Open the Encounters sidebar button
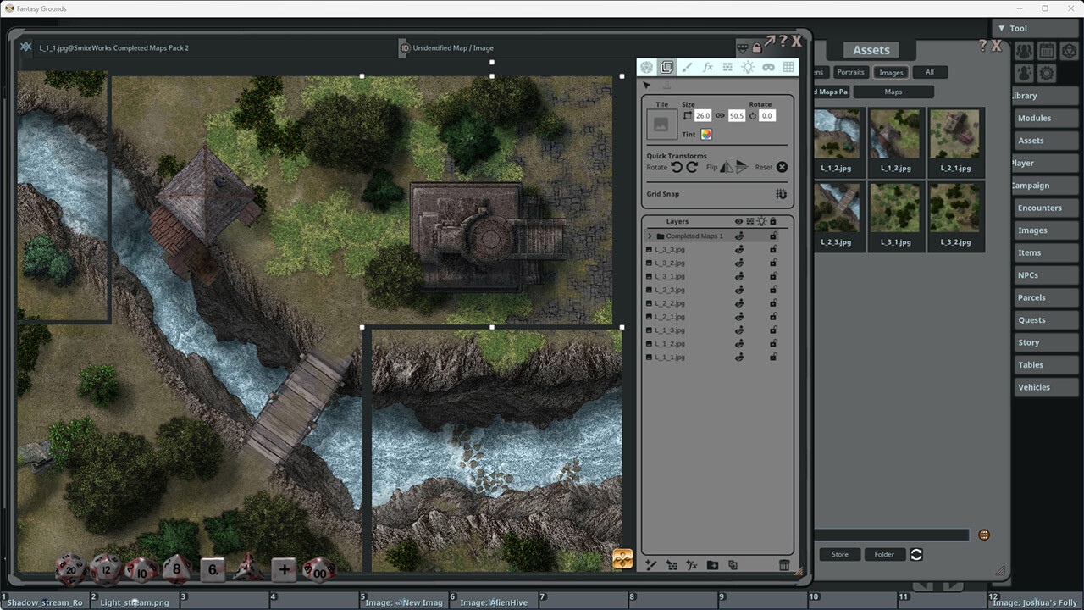1084x610 pixels. point(1039,208)
